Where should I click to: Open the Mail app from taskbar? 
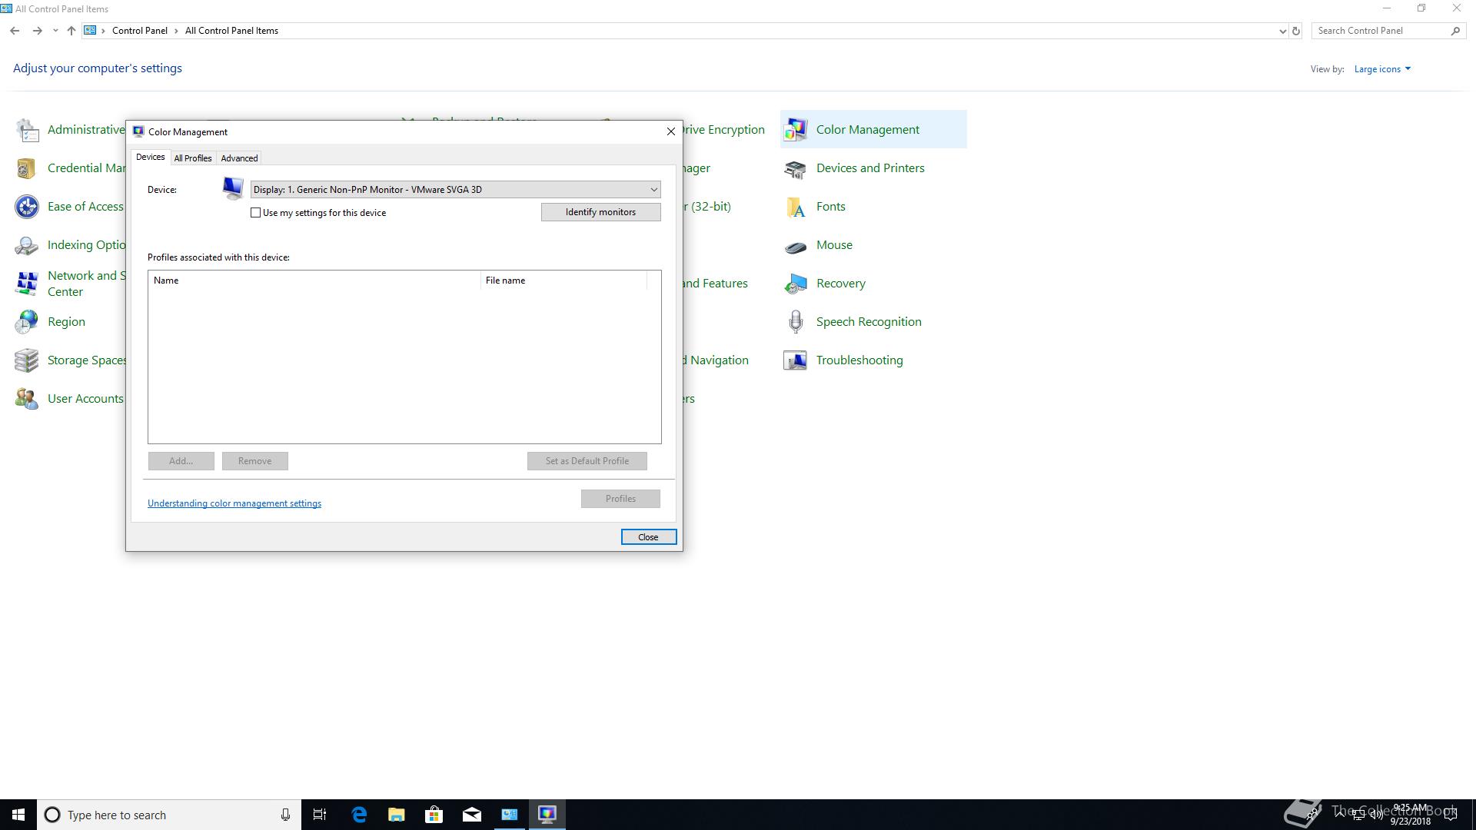pyautogui.click(x=472, y=815)
